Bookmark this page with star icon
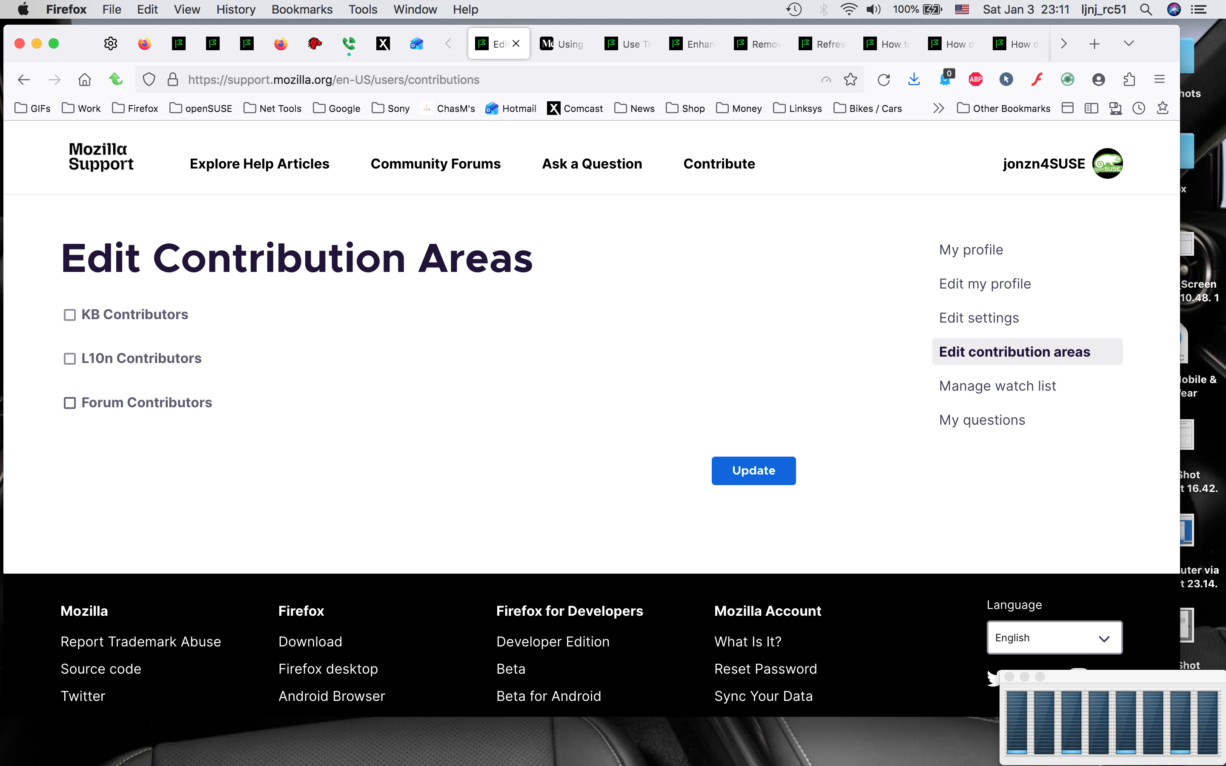 pyautogui.click(x=851, y=80)
